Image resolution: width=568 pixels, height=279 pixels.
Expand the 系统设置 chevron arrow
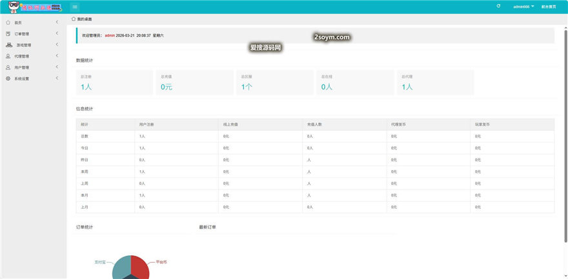57,79
